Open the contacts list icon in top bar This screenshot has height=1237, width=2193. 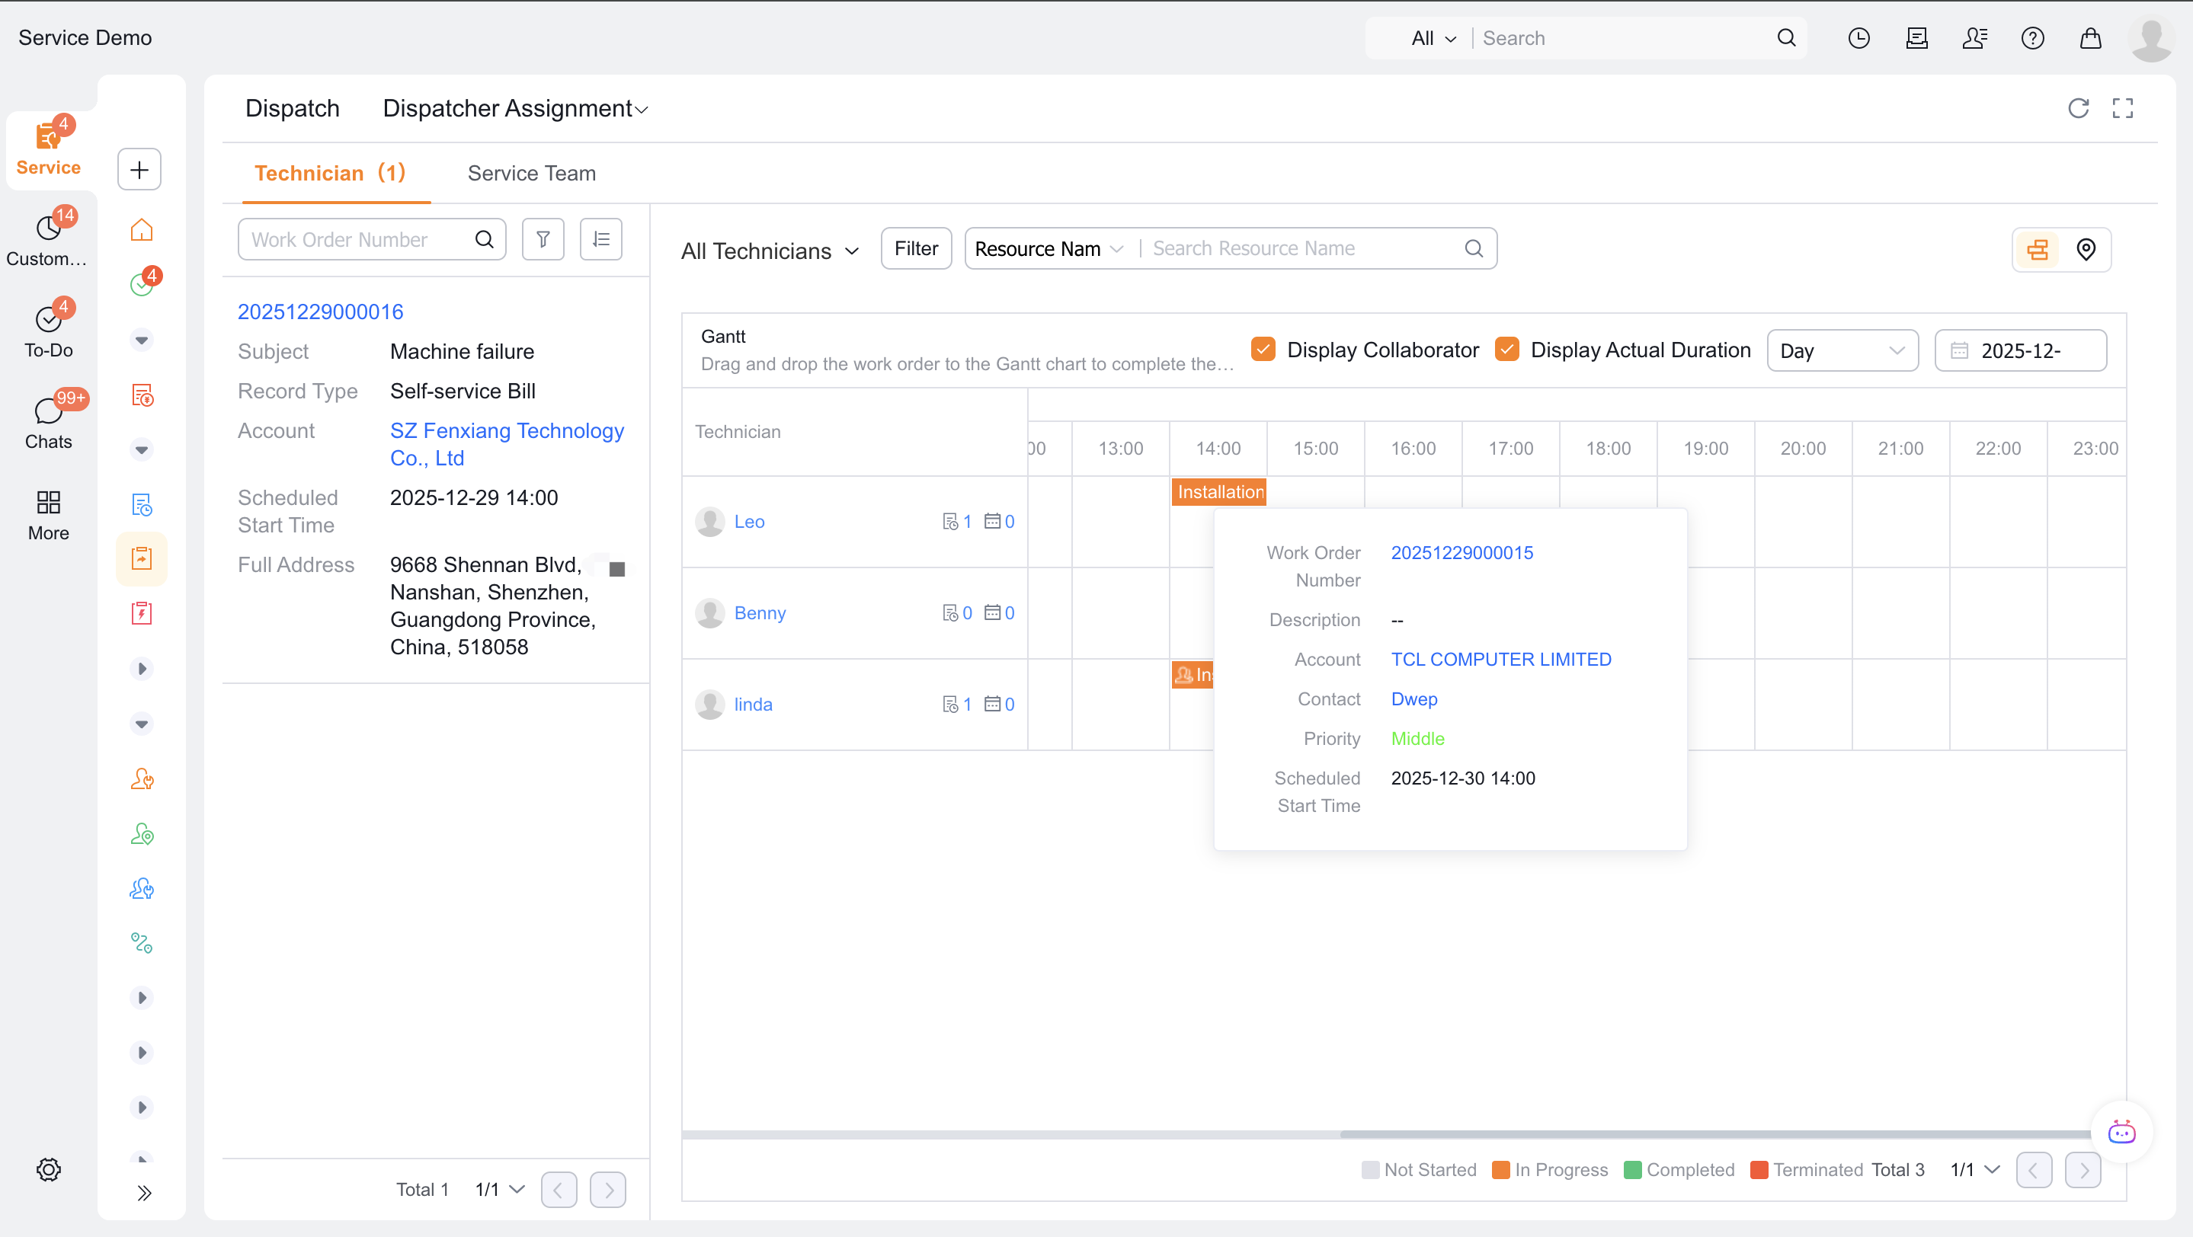pyautogui.click(x=1974, y=37)
